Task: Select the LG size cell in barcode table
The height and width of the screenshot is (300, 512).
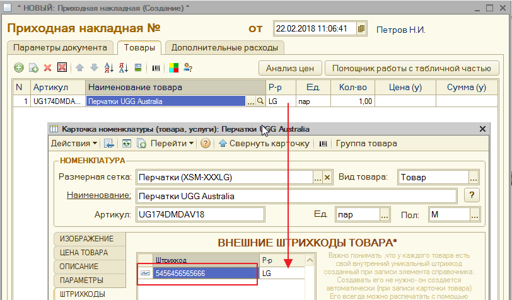Action: [x=282, y=274]
